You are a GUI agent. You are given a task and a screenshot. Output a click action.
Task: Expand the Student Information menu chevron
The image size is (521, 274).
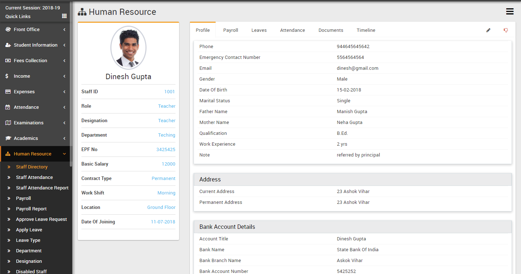pos(64,45)
